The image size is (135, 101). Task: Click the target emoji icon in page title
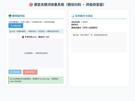click(x=31, y=5)
